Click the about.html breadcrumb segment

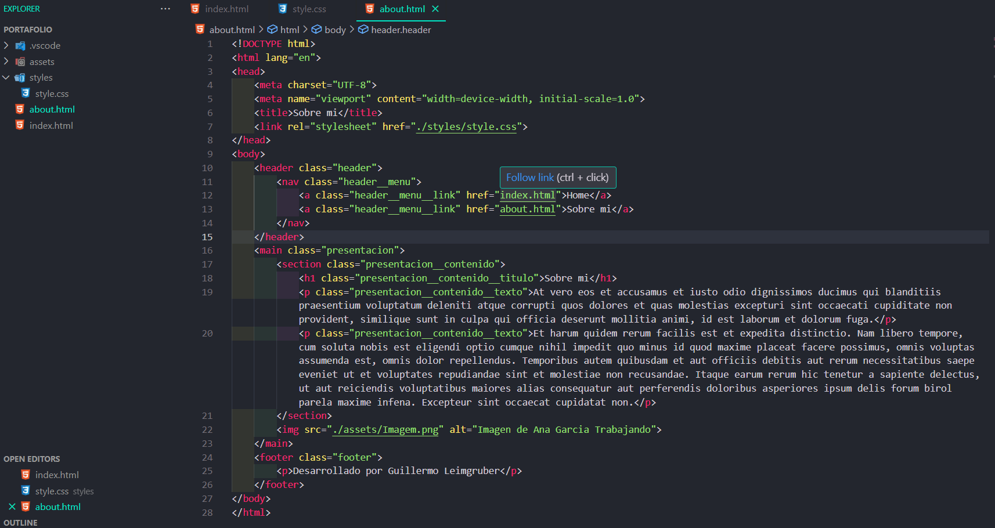point(232,30)
